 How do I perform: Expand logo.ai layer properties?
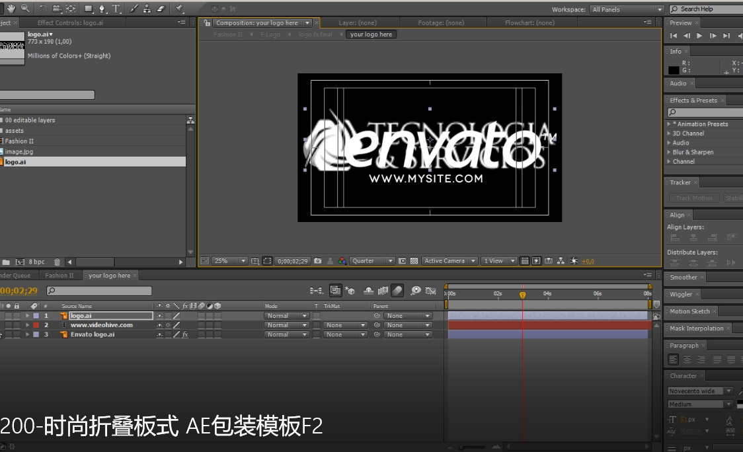(28, 316)
